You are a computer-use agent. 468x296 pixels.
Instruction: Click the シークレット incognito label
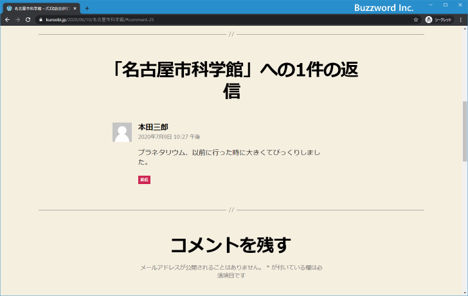[443, 20]
